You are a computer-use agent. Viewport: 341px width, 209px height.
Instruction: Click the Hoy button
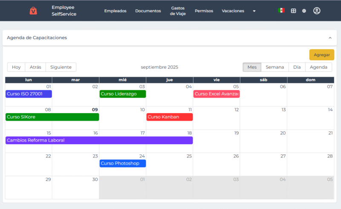click(x=16, y=67)
